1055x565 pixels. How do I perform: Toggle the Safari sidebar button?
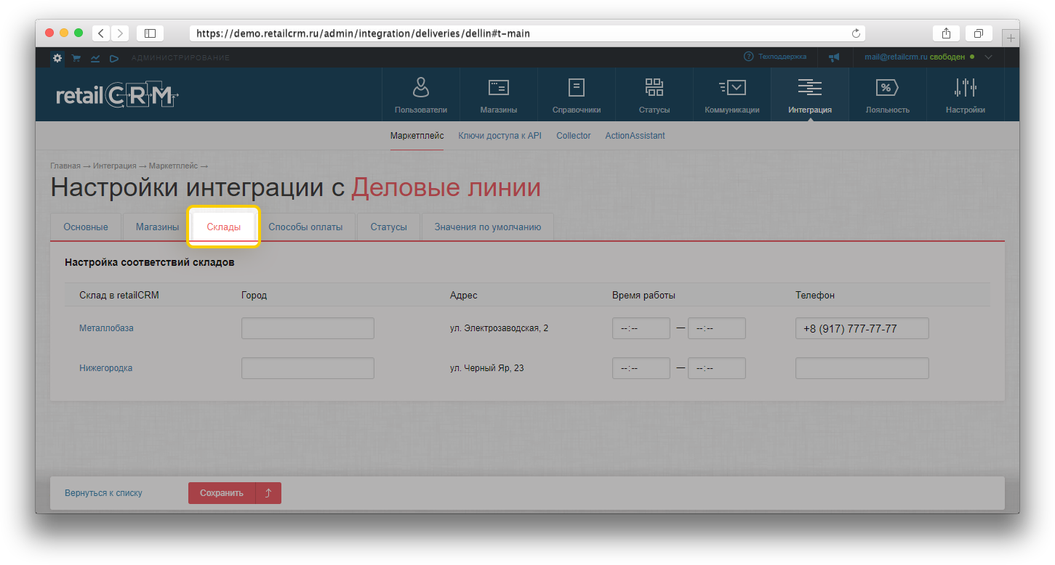pyautogui.click(x=150, y=33)
